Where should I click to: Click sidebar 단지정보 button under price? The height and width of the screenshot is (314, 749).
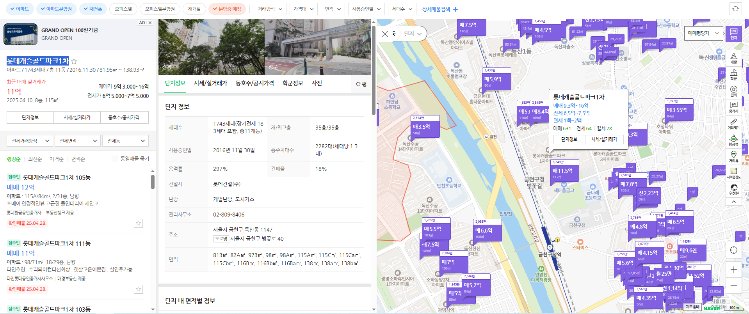[30, 117]
